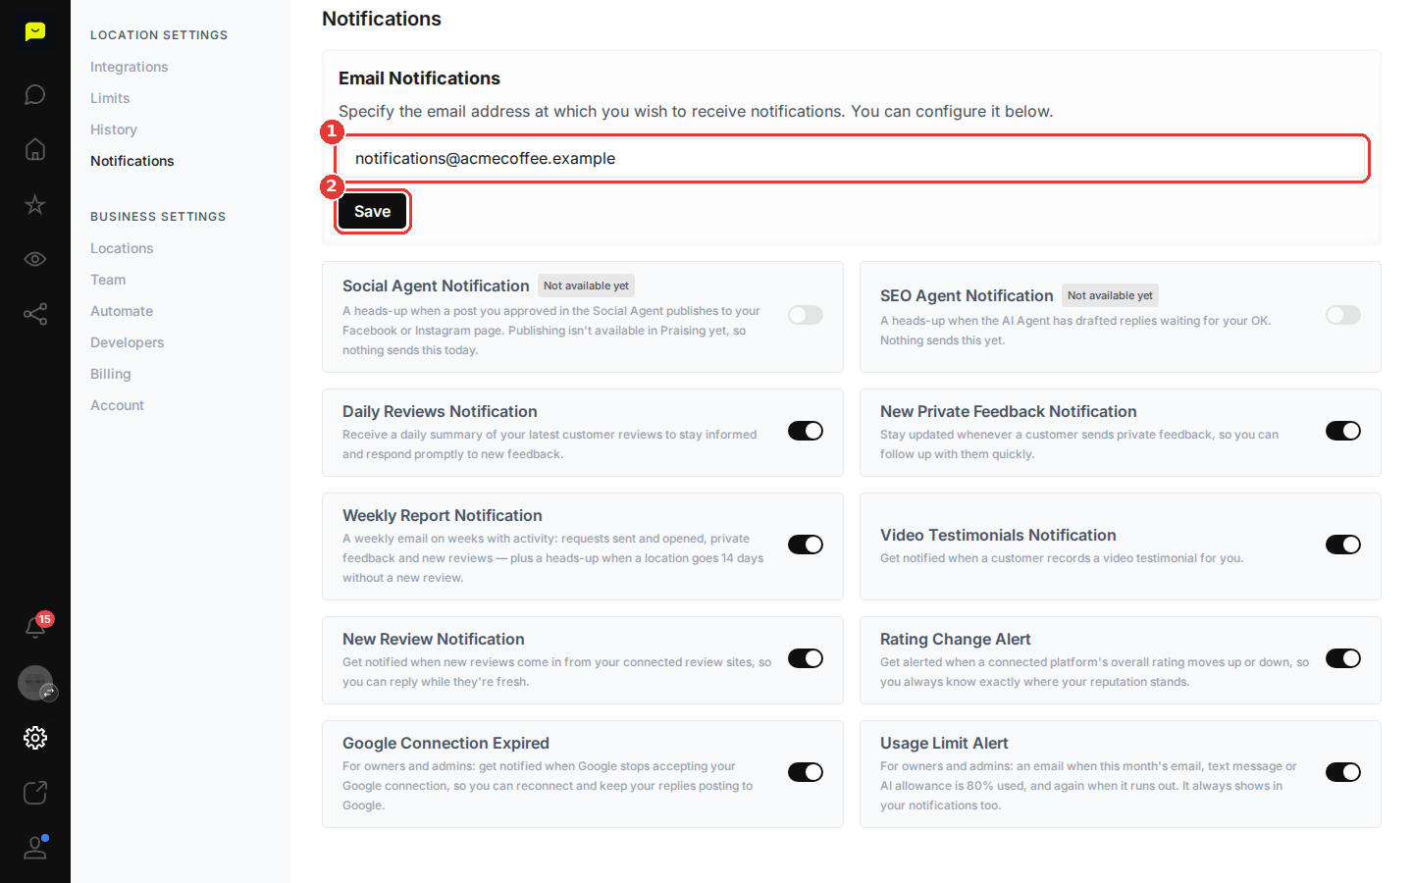Toggle the Usage Limit Alert switch

[x=1343, y=772]
